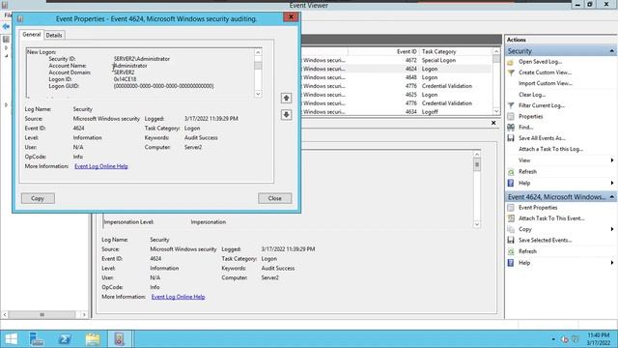Click the Close button in Event Properties dialog
This screenshot has height=348, width=618.
(x=274, y=198)
